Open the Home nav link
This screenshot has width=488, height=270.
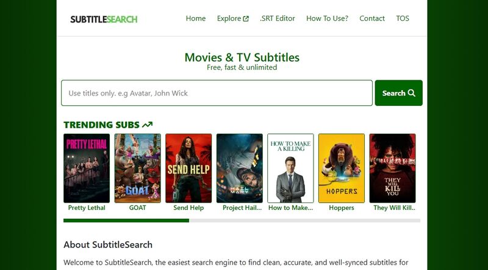[x=195, y=18]
